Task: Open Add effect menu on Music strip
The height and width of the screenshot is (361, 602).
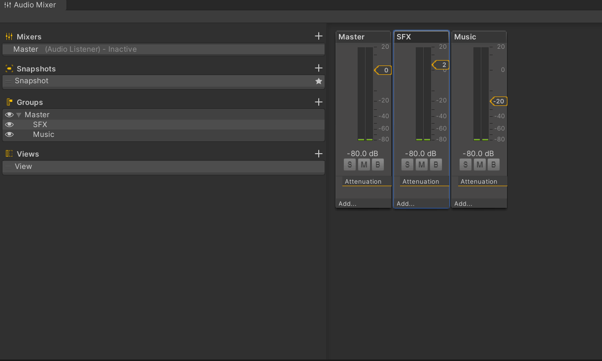Action: [x=463, y=203]
